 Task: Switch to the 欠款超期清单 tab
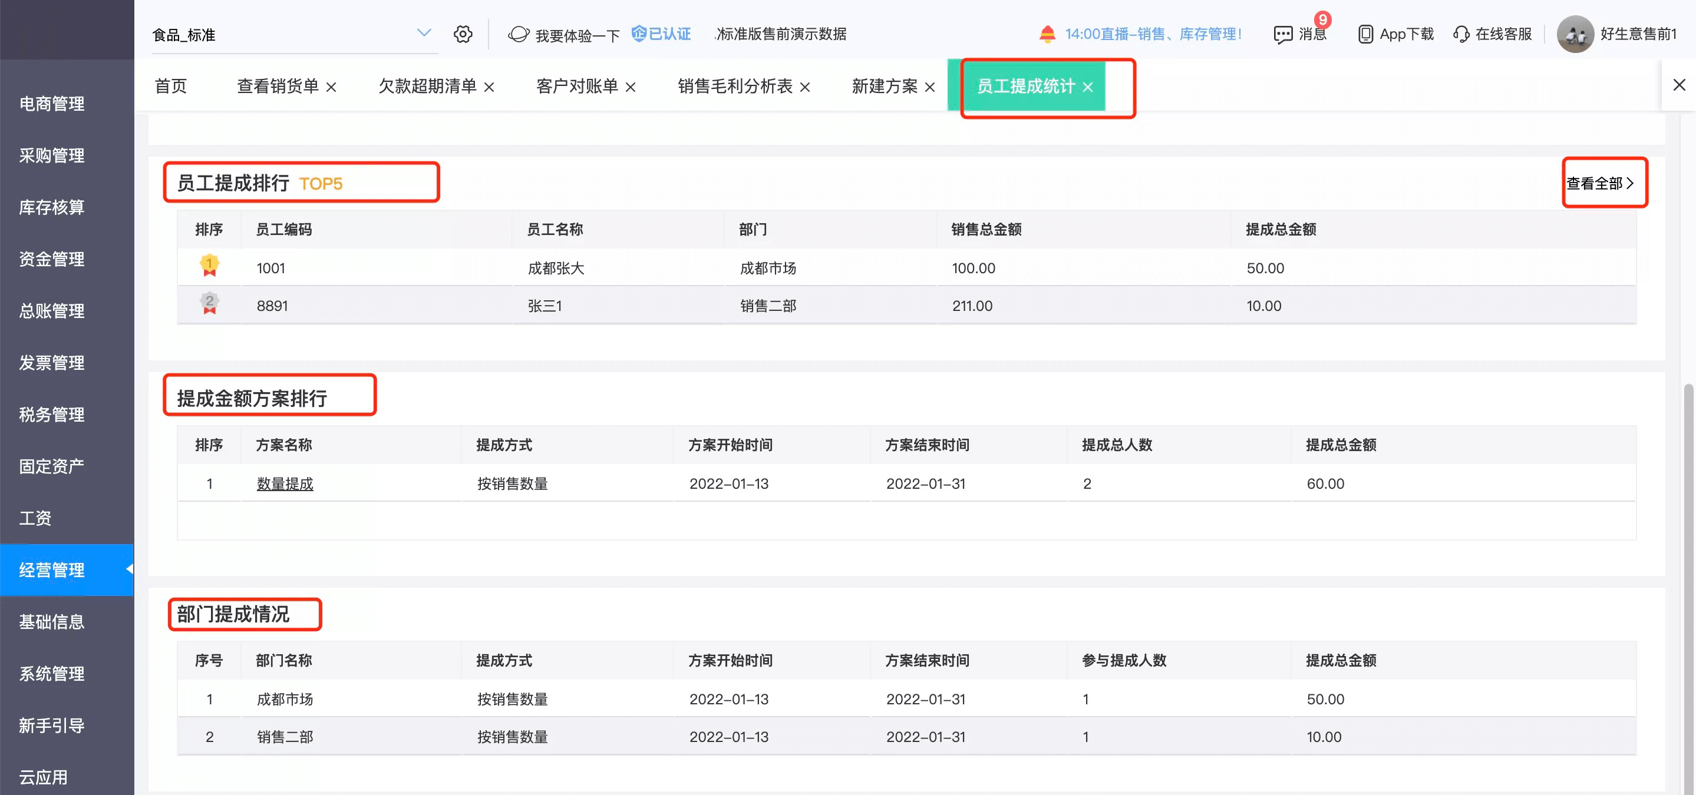427,86
